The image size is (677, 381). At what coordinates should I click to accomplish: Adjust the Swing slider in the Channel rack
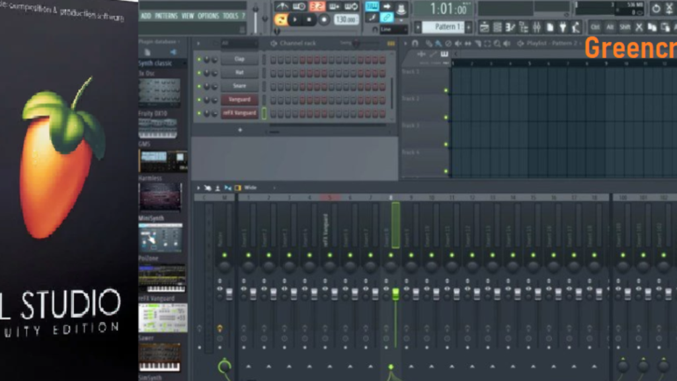[356, 43]
